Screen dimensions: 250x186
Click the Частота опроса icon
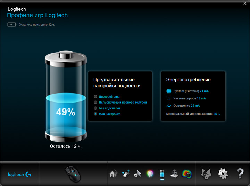pyautogui.click(x=169, y=98)
